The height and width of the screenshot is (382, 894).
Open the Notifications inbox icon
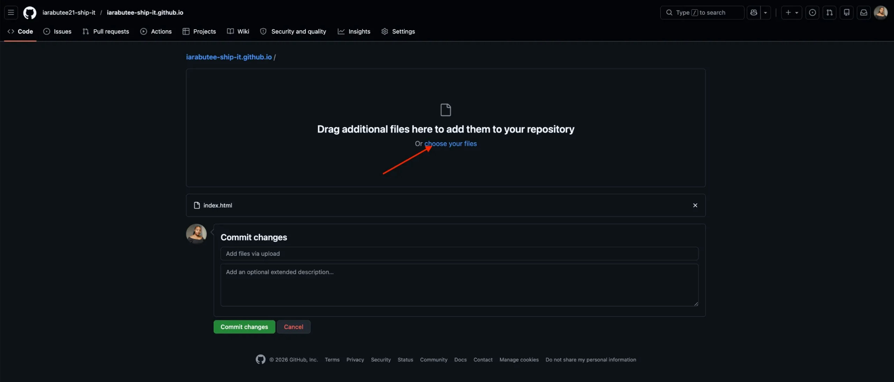pyautogui.click(x=864, y=13)
